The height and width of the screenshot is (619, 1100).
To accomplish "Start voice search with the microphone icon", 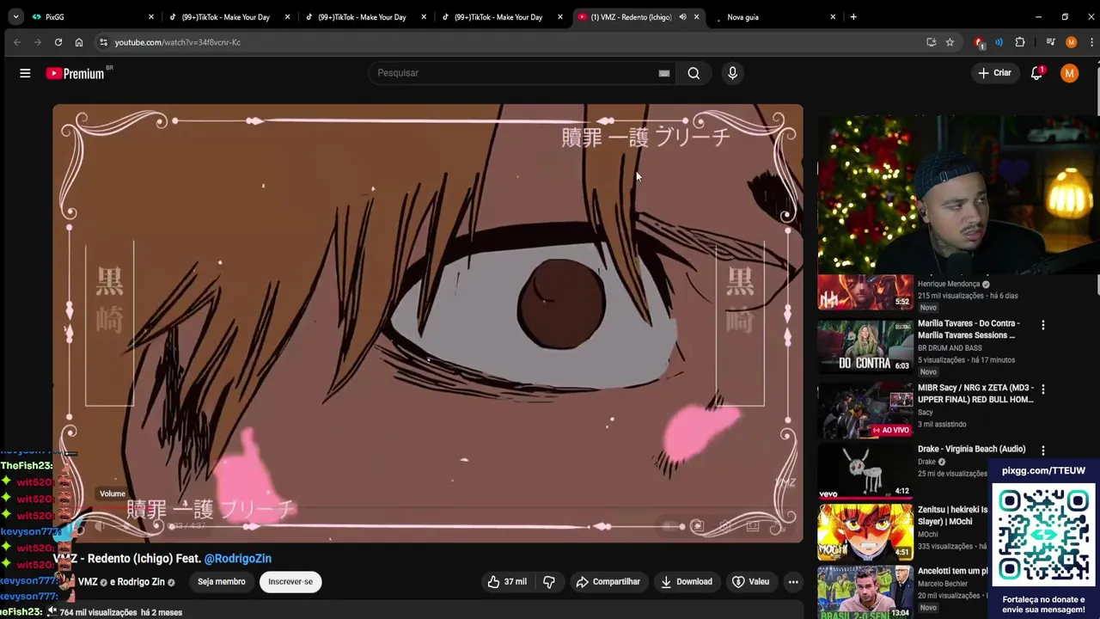I will coord(732,73).
